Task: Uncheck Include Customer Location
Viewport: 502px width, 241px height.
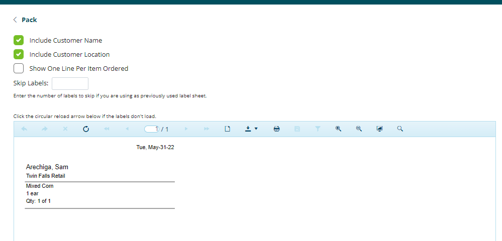Action: pos(19,54)
